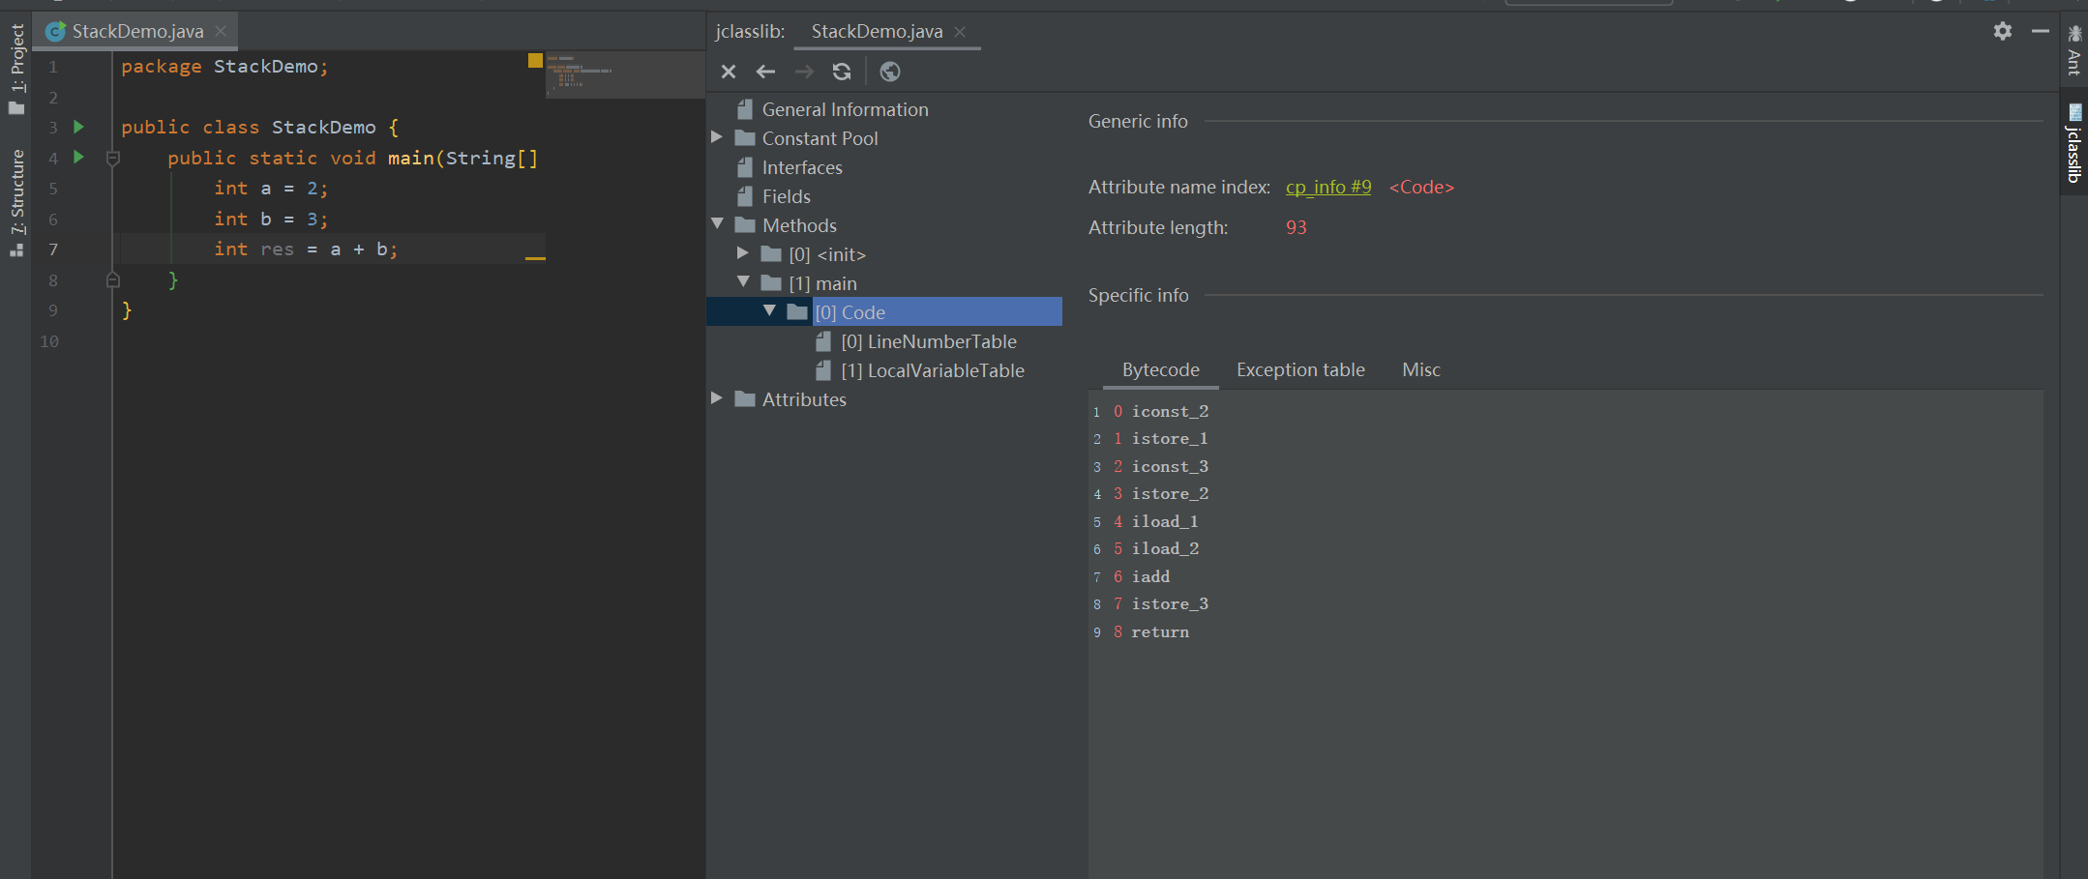Screen dimensions: 2088x879
Task: Fold the method end marker at line 8
Action: [113, 279]
